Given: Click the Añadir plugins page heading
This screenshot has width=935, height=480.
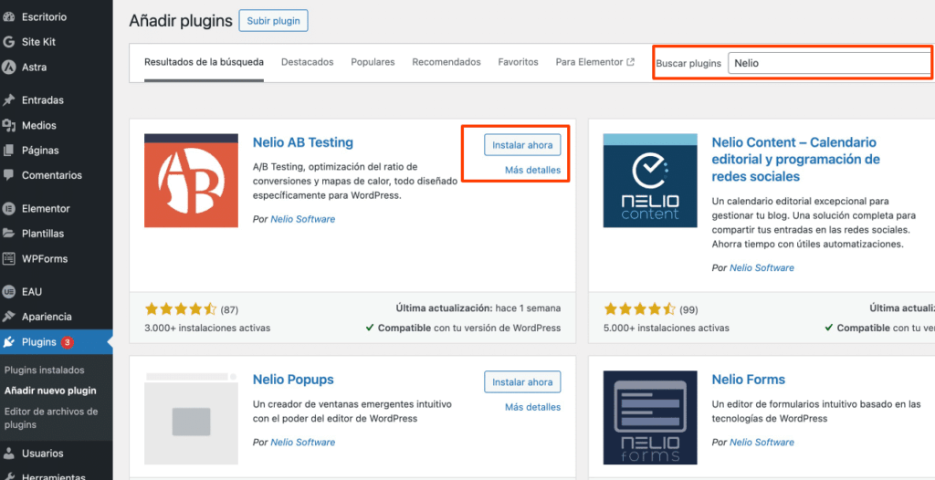Looking at the screenshot, I should tap(181, 22).
